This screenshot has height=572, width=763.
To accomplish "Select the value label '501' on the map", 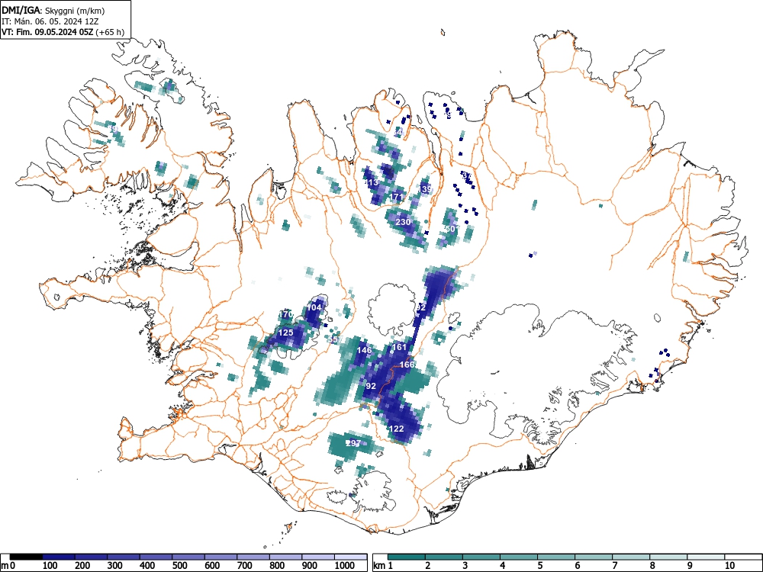I will click(x=452, y=228).
